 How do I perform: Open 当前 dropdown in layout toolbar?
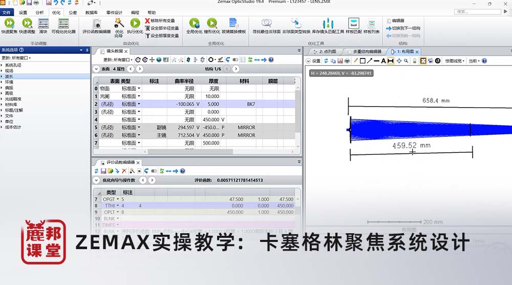click(x=474, y=61)
